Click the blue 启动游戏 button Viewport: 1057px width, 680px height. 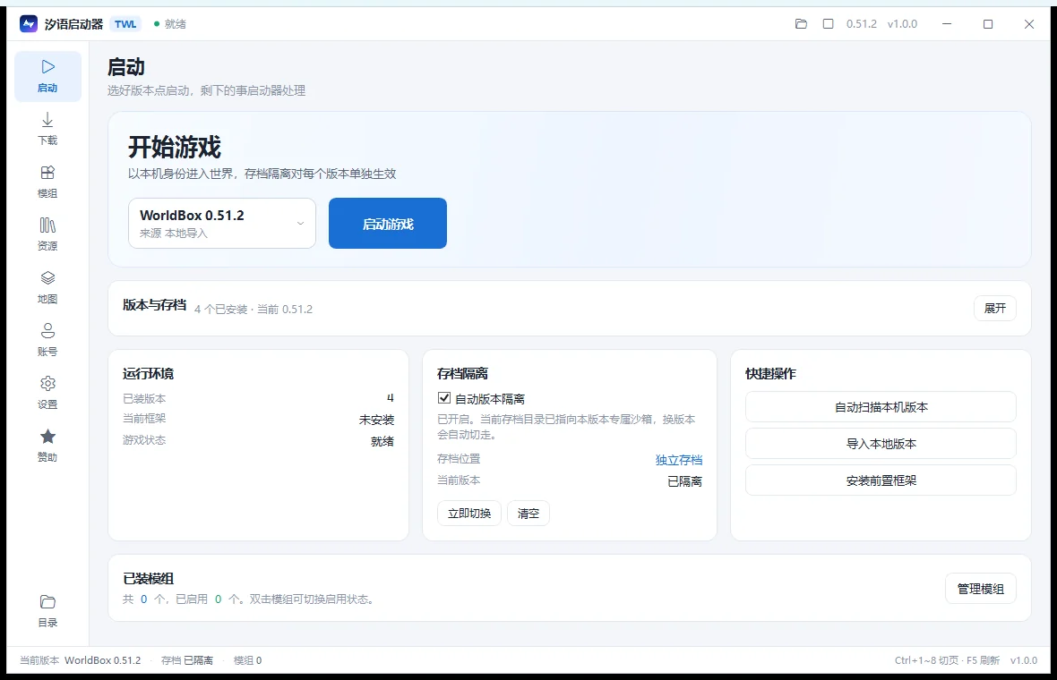point(388,224)
